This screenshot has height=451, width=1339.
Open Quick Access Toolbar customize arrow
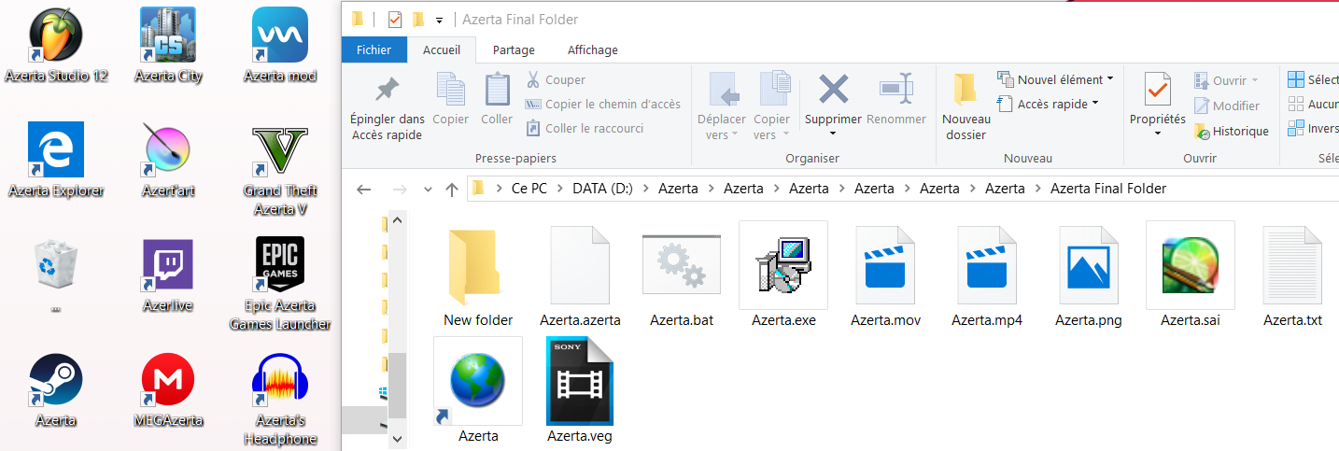click(x=439, y=20)
